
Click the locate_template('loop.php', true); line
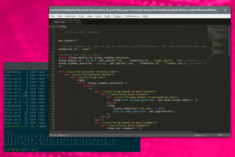coord(139,109)
